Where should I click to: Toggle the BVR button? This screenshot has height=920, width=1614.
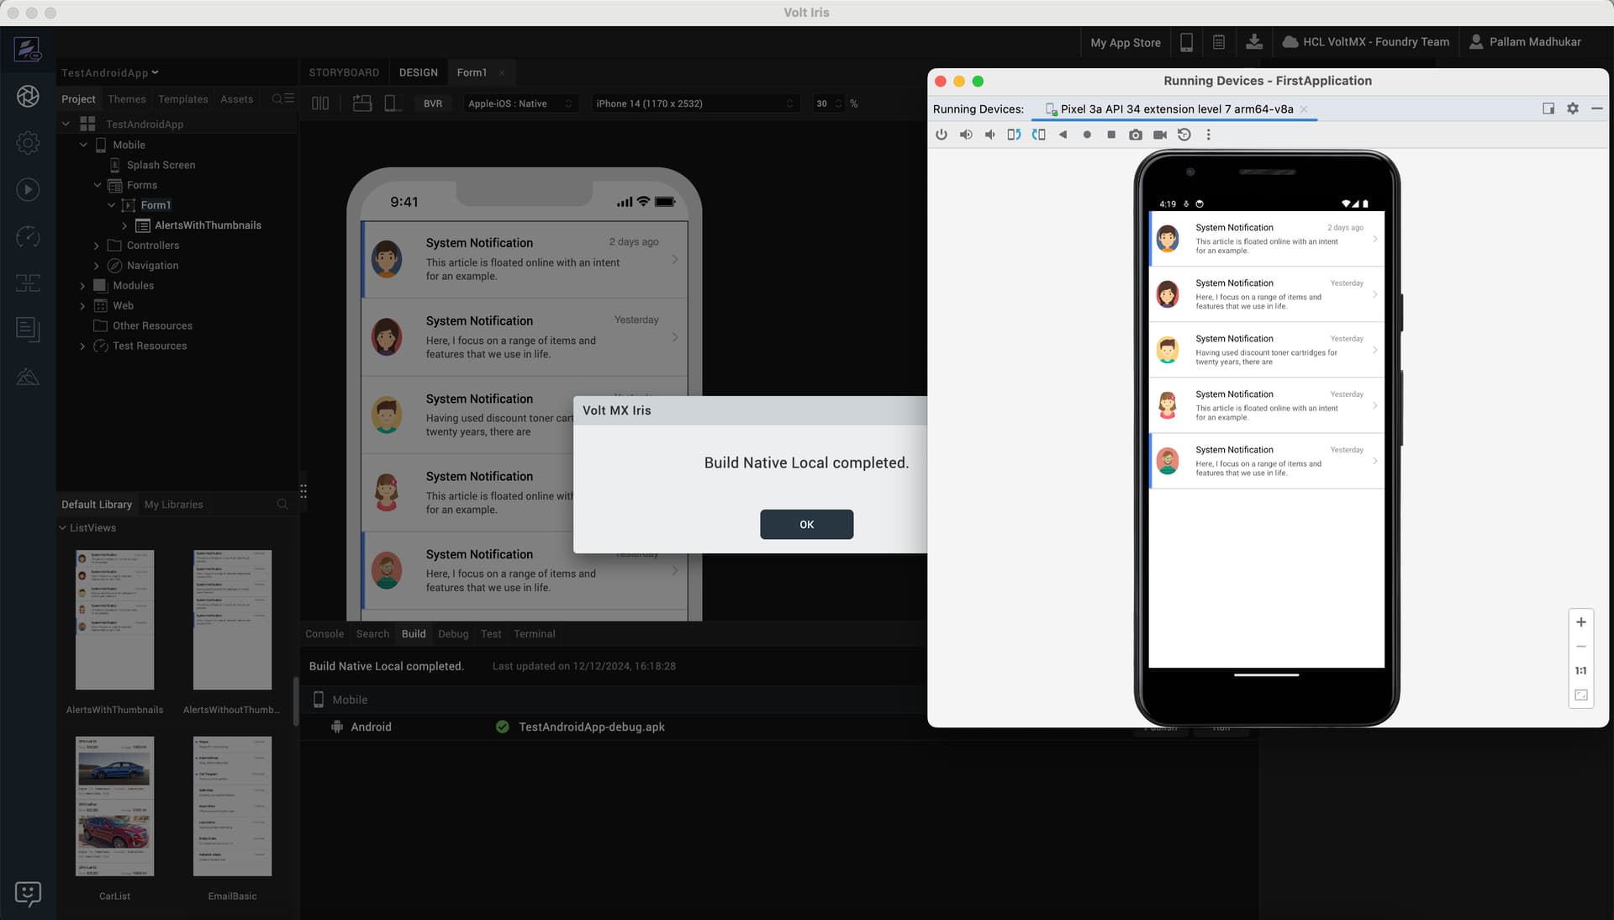pos(433,103)
